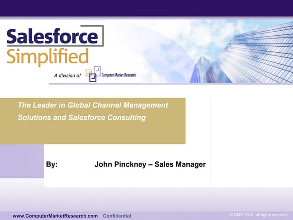Select 'Solutions and Salesforce Consulting' line
293x220 pixels.
(x=81, y=117)
